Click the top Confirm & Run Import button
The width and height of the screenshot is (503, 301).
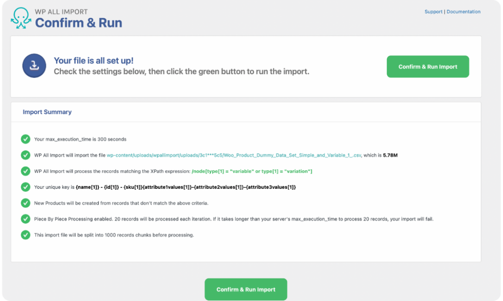428,67
